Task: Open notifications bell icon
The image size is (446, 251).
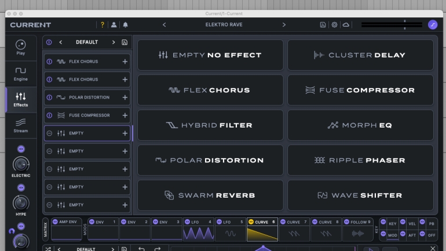Action: tap(126, 25)
